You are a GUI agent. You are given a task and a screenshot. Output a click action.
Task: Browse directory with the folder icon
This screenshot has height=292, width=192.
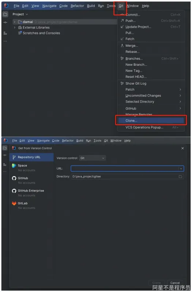180,177
